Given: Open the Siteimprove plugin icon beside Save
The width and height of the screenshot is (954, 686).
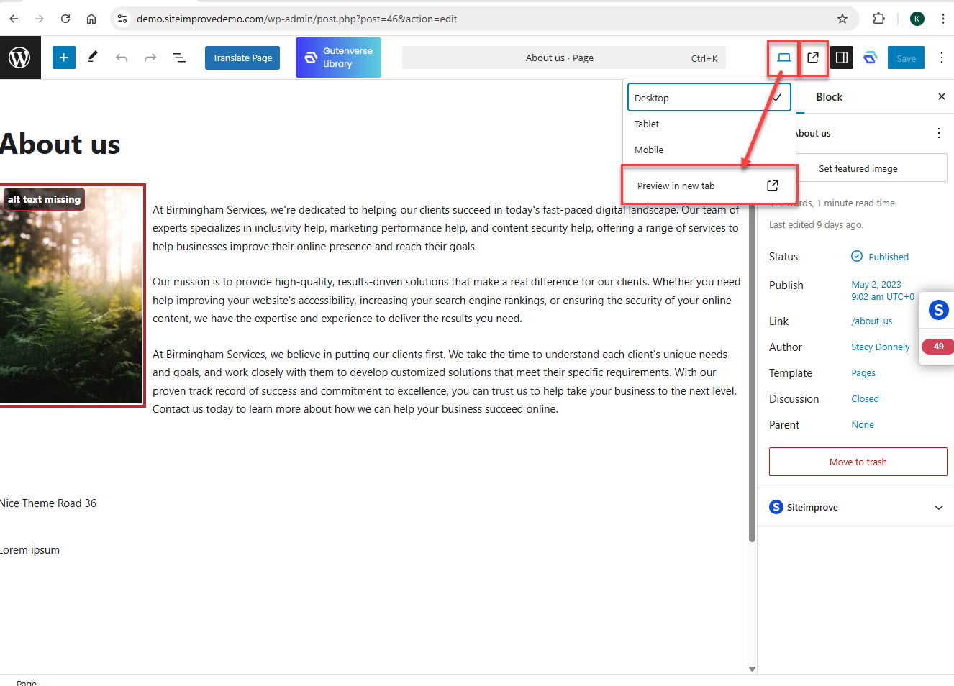Looking at the screenshot, I should point(871,58).
